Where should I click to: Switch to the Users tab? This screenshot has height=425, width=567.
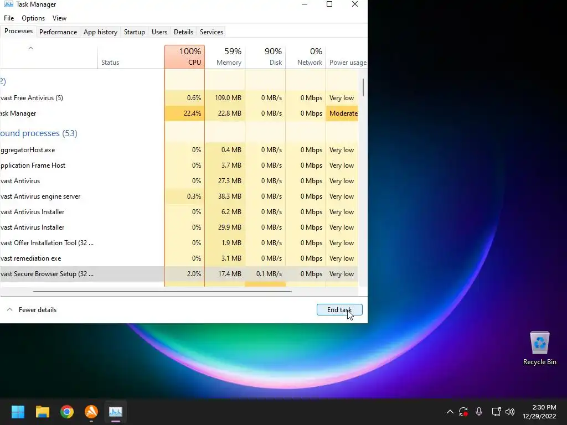(x=159, y=32)
